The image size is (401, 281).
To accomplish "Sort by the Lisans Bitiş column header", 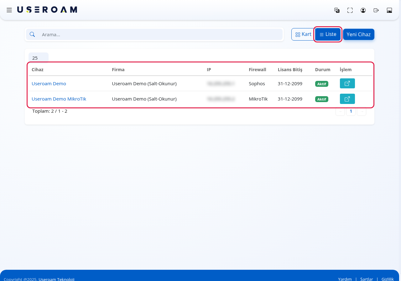I will pos(290,70).
